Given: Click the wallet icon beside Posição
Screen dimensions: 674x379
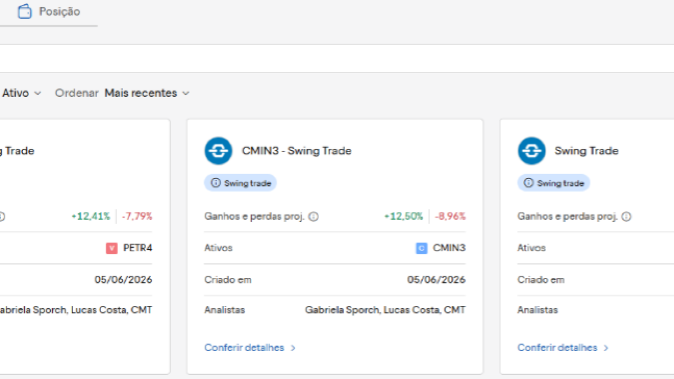Looking at the screenshot, I should coord(25,12).
